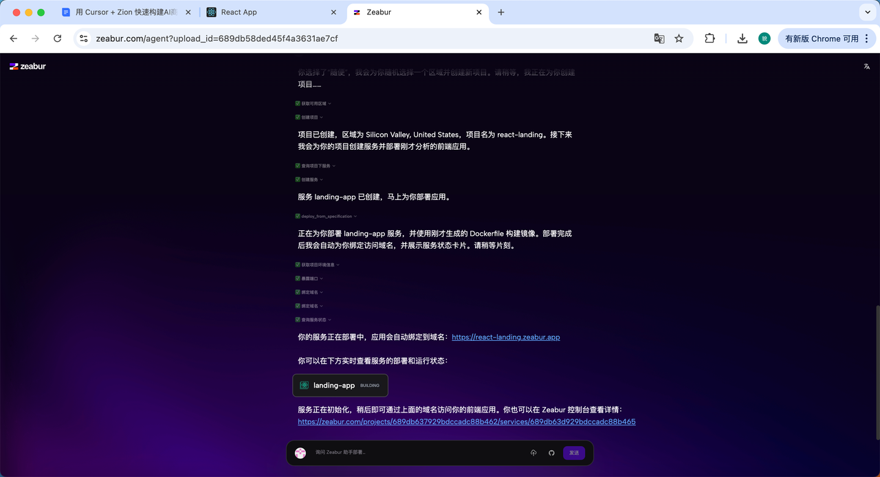
Task: Close the React App tab
Action: (334, 12)
